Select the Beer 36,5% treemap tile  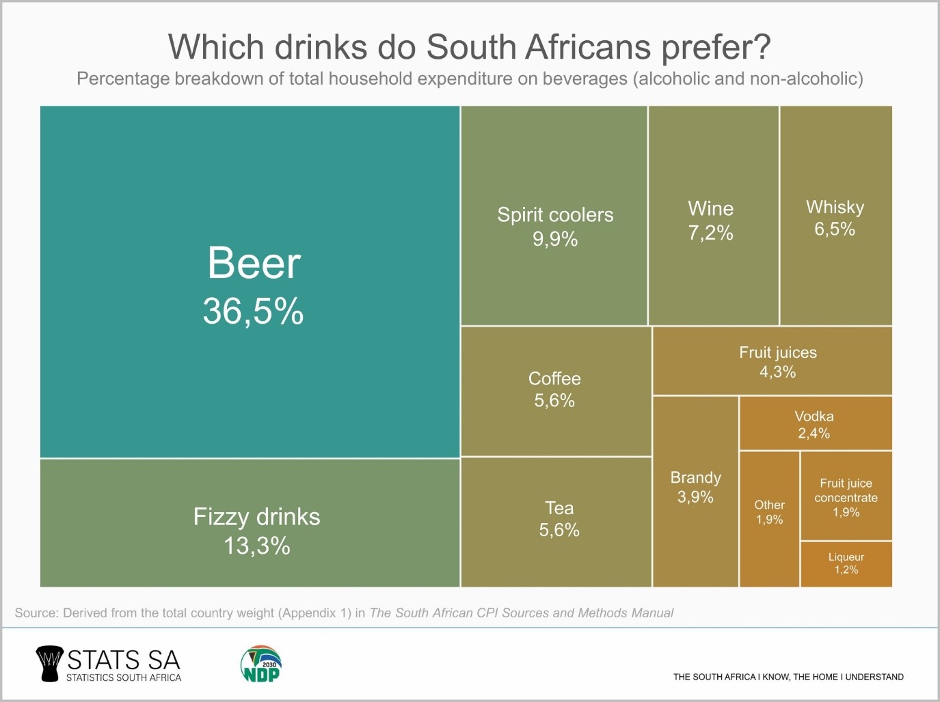tap(250, 281)
